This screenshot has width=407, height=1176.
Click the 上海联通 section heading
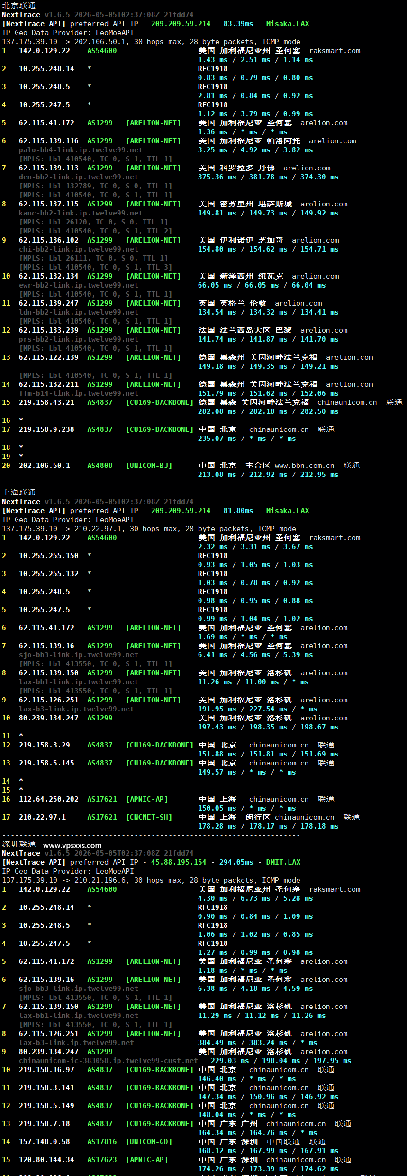[x=19, y=493]
